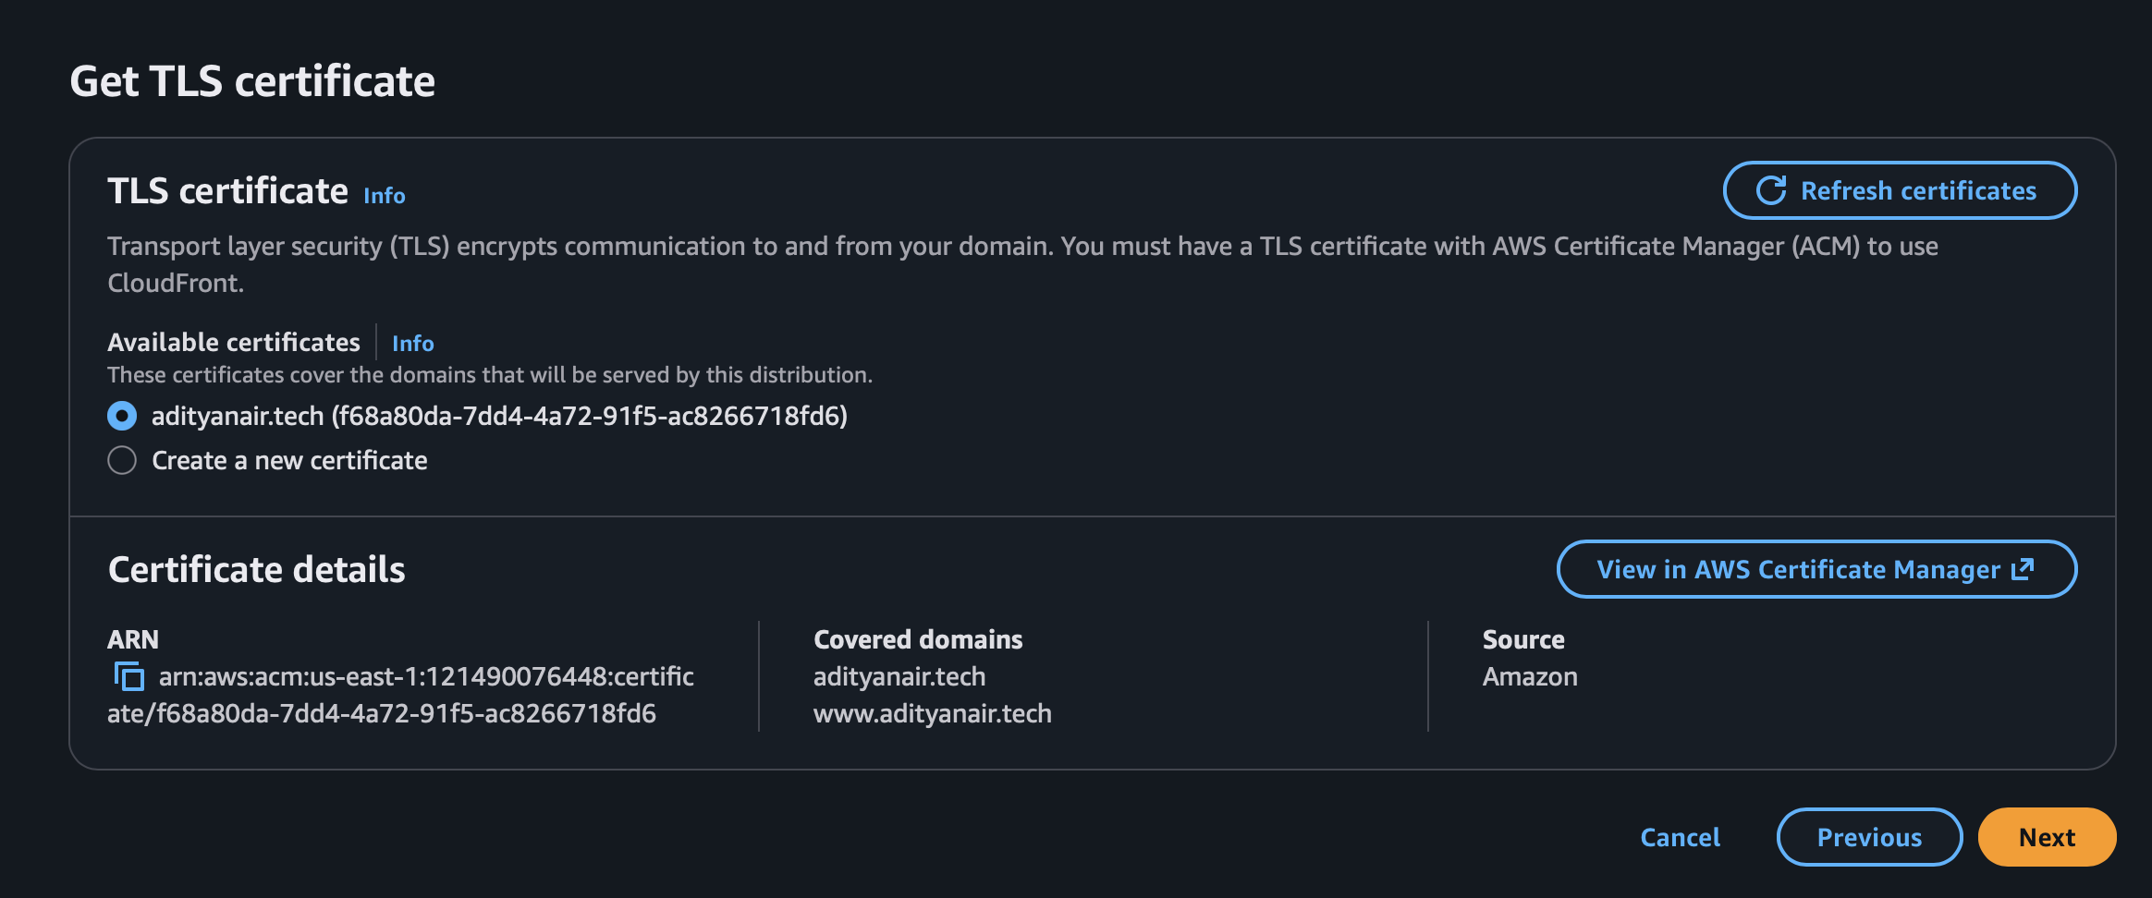Click the Amazon source value
The height and width of the screenshot is (898, 2152).
[x=1530, y=677]
